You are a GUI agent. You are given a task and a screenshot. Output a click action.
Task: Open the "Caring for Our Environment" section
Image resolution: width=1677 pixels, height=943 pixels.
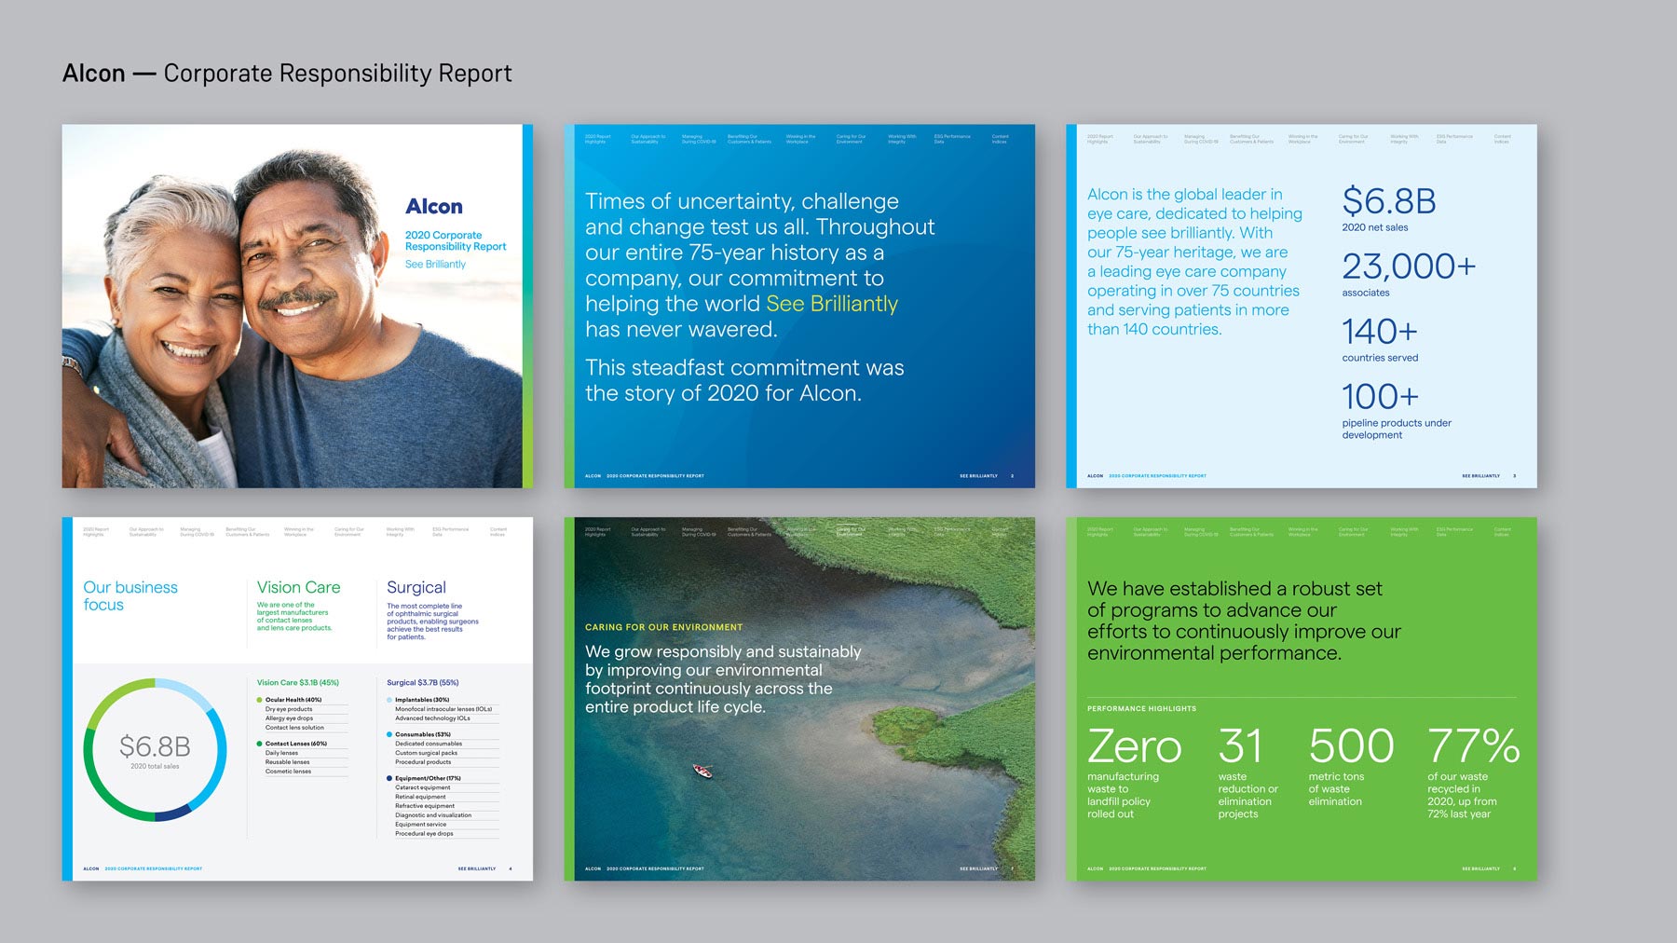[852, 138]
